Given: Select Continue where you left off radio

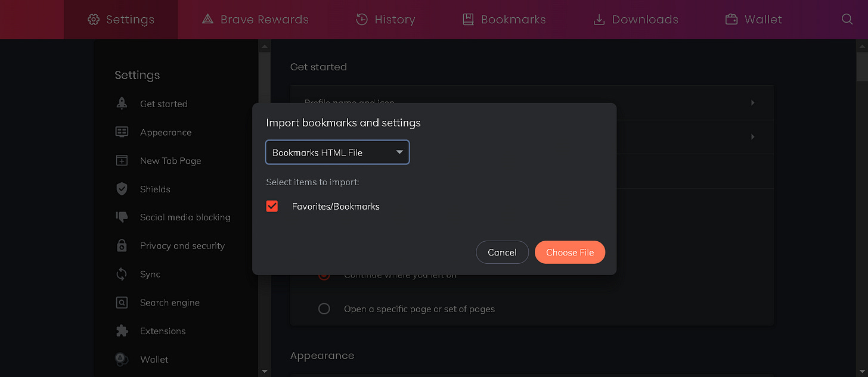Looking at the screenshot, I should [x=324, y=275].
